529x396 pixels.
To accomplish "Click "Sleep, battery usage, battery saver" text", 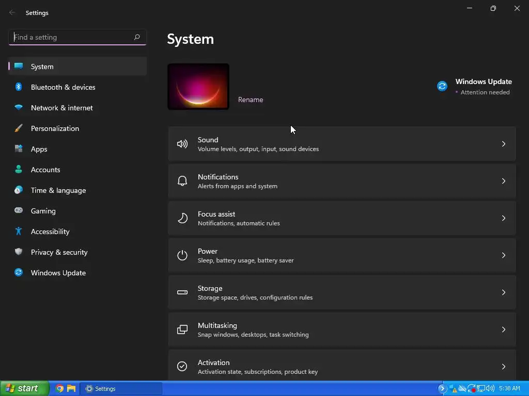I will point(245,260).
